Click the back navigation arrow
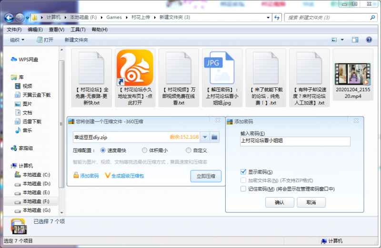This screenshot has height=248, width=381. click(9, 18)
